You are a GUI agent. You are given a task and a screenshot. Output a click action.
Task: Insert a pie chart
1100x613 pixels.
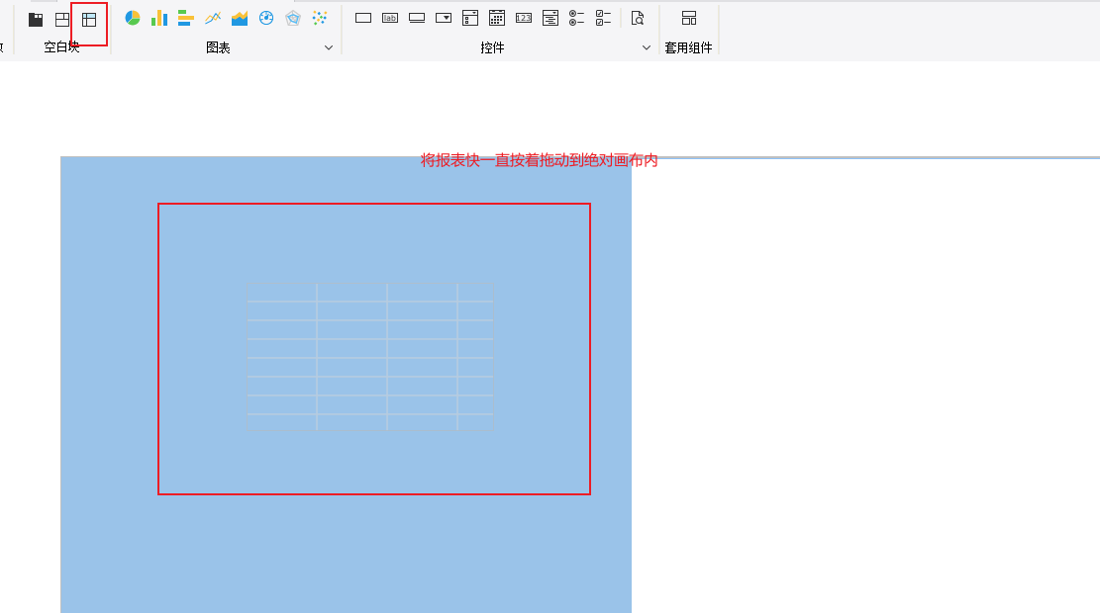[133, 18]
